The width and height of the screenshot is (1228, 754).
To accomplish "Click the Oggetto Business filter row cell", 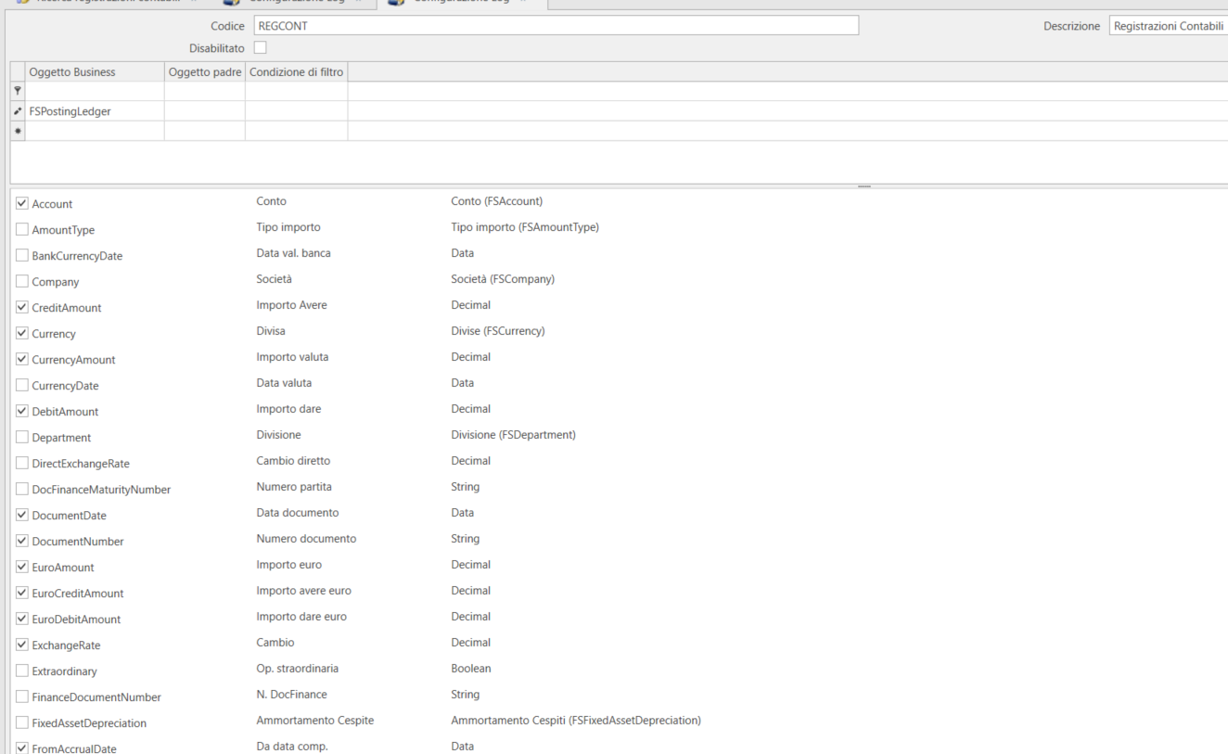I will point(95,91).
